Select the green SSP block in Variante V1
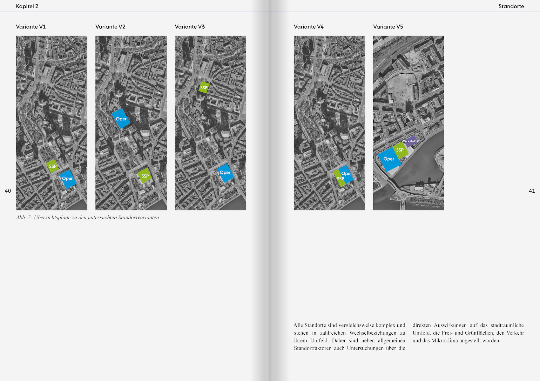The image size is (540, 381). point(52,166)
